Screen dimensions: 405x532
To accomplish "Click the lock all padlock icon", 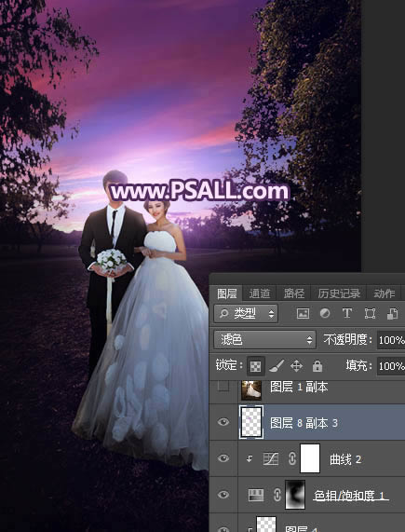I will [317, 366].
